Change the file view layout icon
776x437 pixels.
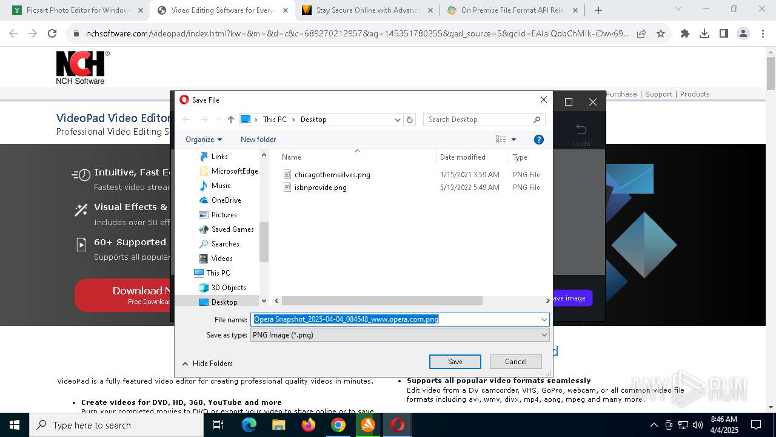coord(501,140)
